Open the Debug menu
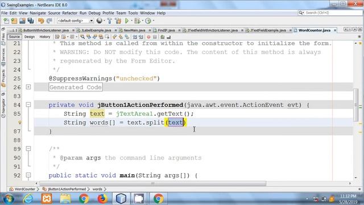Screen dimensions: 364x205 94,13
